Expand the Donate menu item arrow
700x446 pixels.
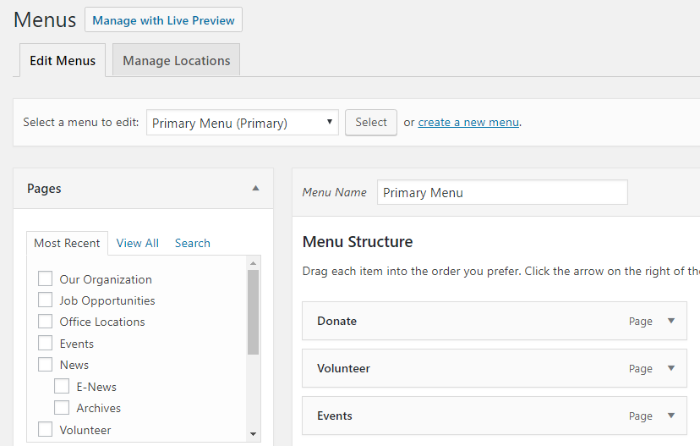671,321
